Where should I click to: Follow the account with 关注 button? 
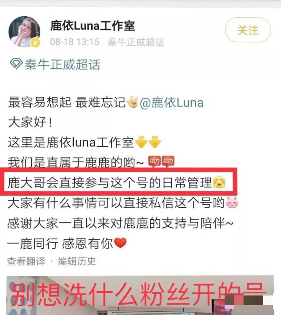click(x=248, y=30)
